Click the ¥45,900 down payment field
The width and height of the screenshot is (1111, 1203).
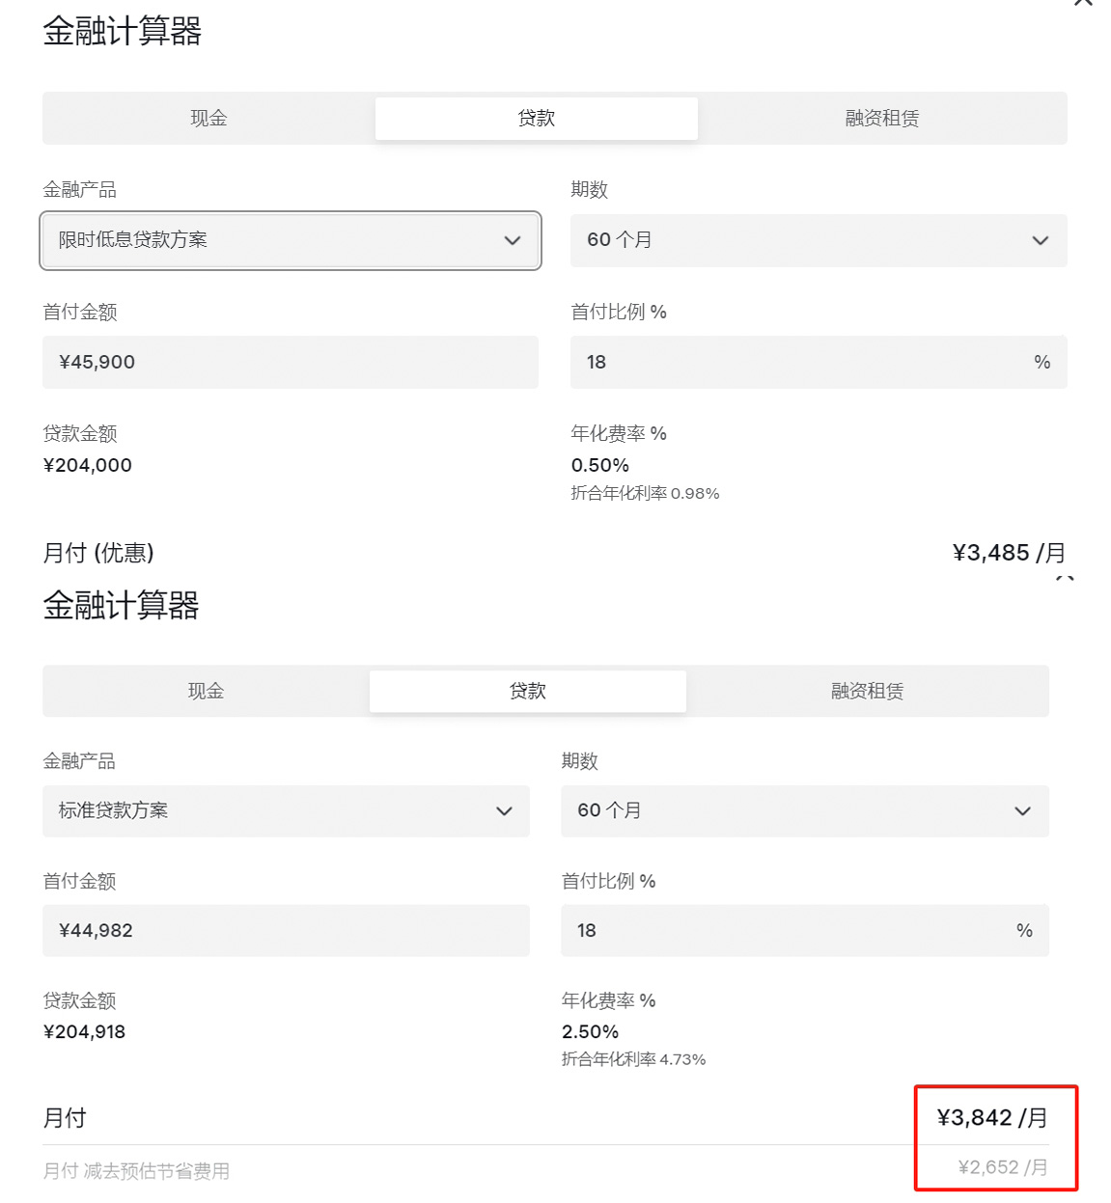pyautogui.click(x=290, y=363)
